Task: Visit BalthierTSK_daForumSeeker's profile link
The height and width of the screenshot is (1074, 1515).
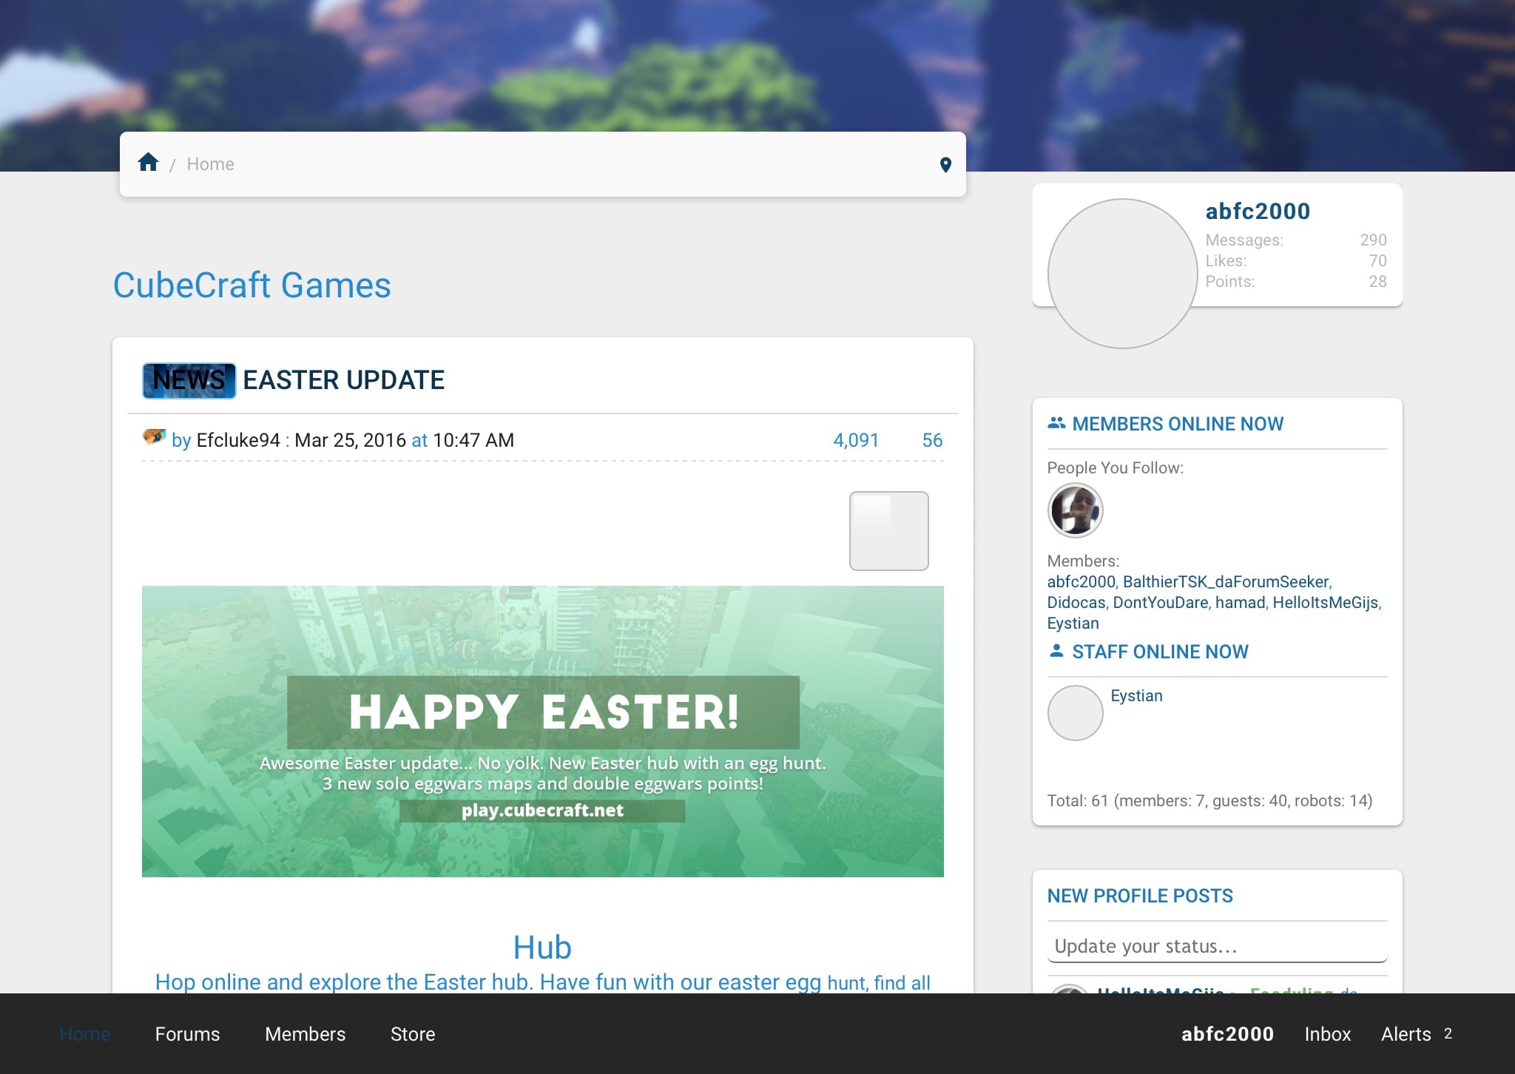Action: coord(1226,581)
